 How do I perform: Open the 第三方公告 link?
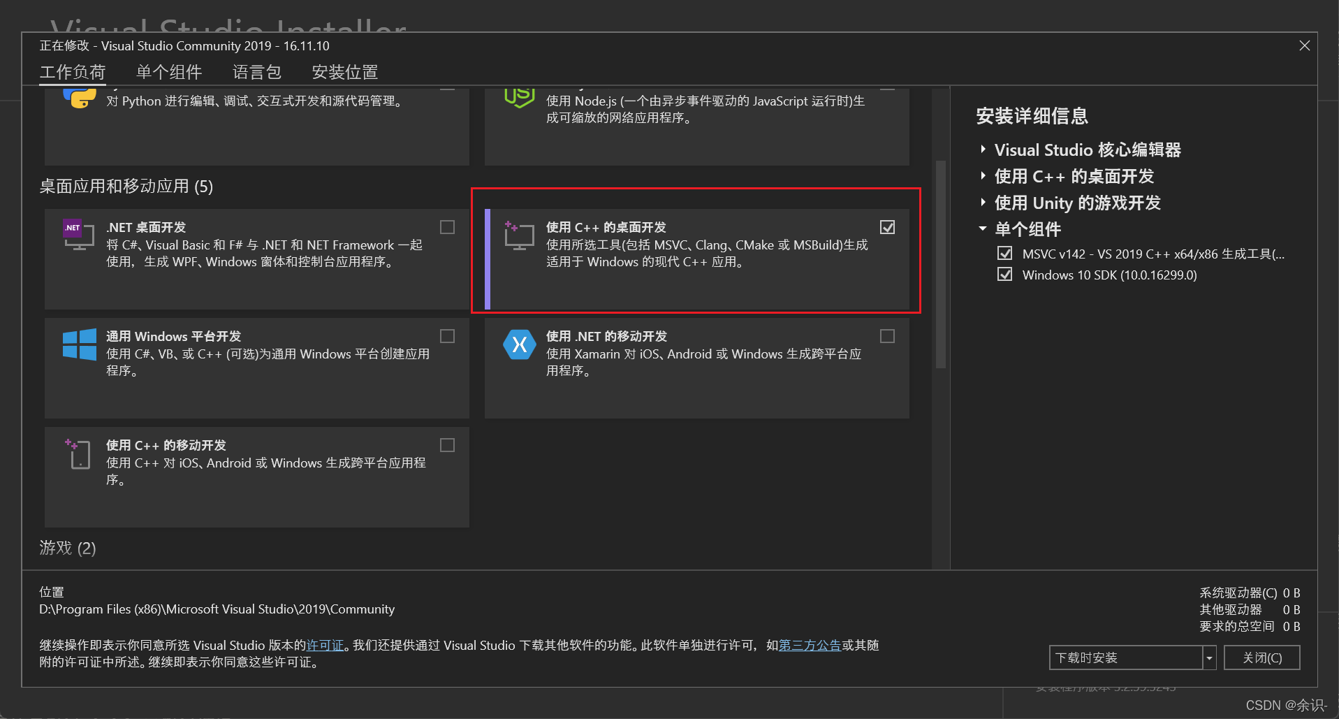click(810, 645)
